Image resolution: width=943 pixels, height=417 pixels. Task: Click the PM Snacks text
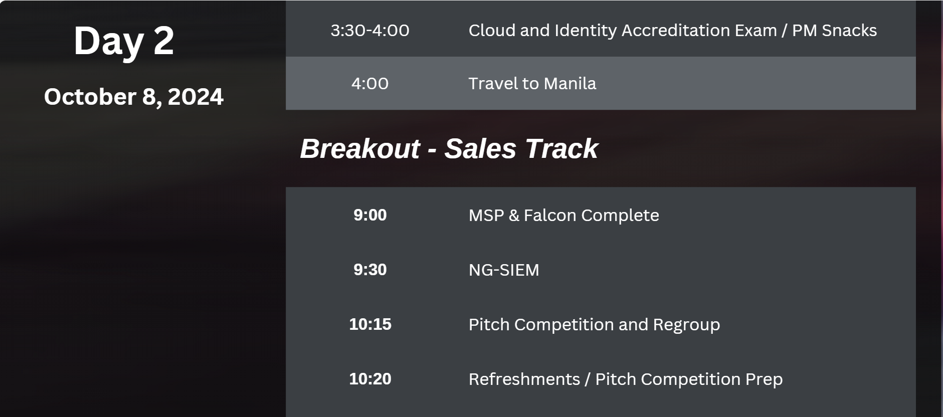834,31
